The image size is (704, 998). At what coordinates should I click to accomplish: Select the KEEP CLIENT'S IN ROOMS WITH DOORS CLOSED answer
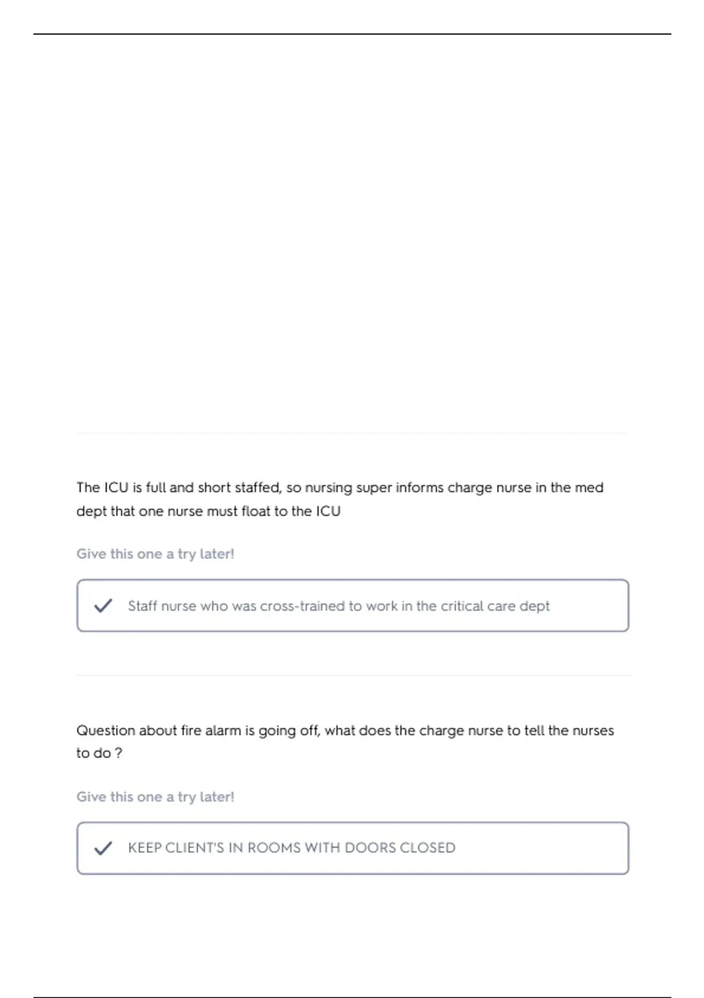[x=353, y=848]
